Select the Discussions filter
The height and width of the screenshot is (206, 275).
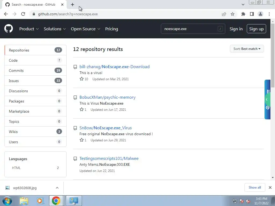click(35, 91)
